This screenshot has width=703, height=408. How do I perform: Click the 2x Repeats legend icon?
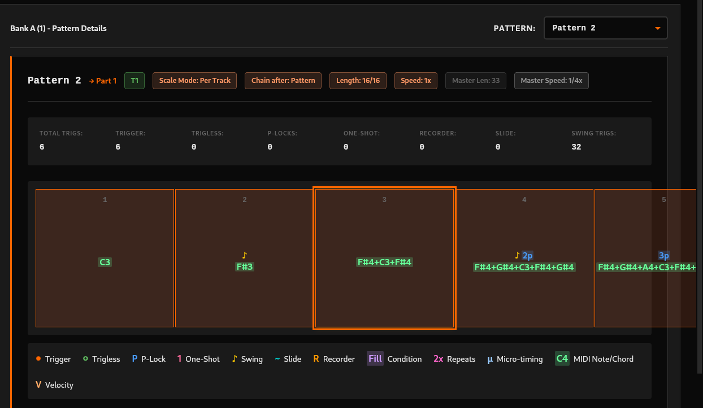(439, 359)
